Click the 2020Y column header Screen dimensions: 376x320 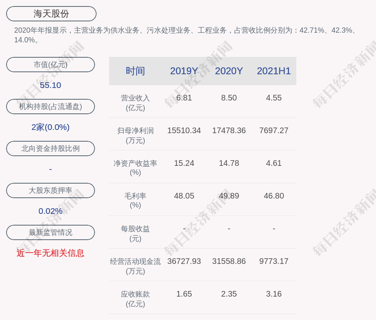coord(229,71)
